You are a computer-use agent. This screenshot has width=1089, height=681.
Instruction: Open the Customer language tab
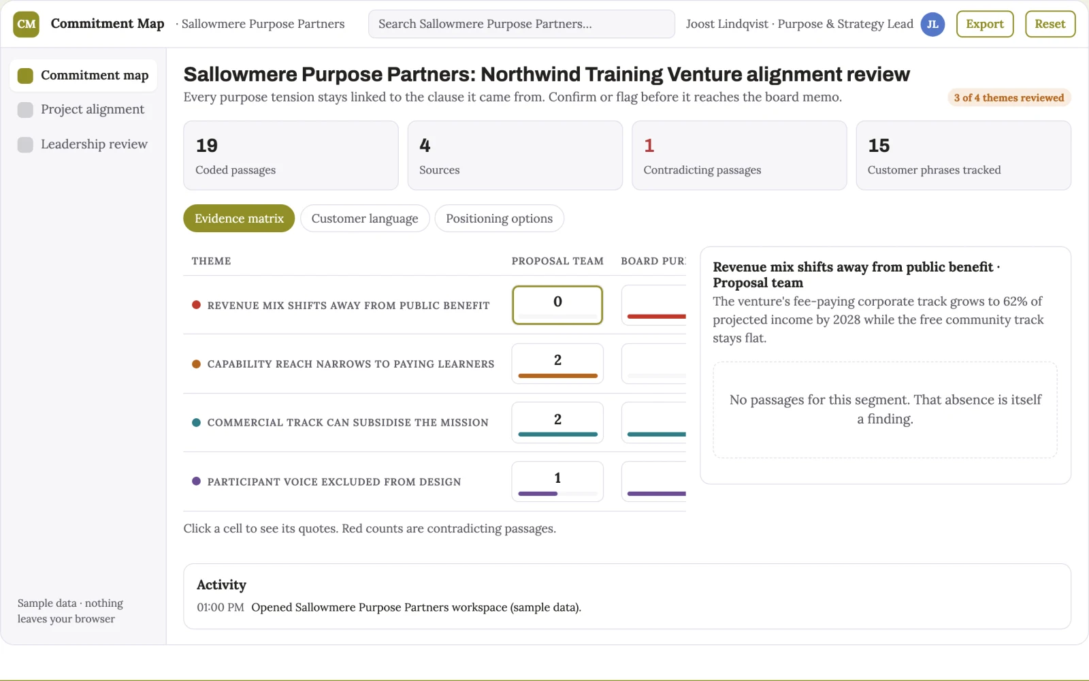[365, 219]
